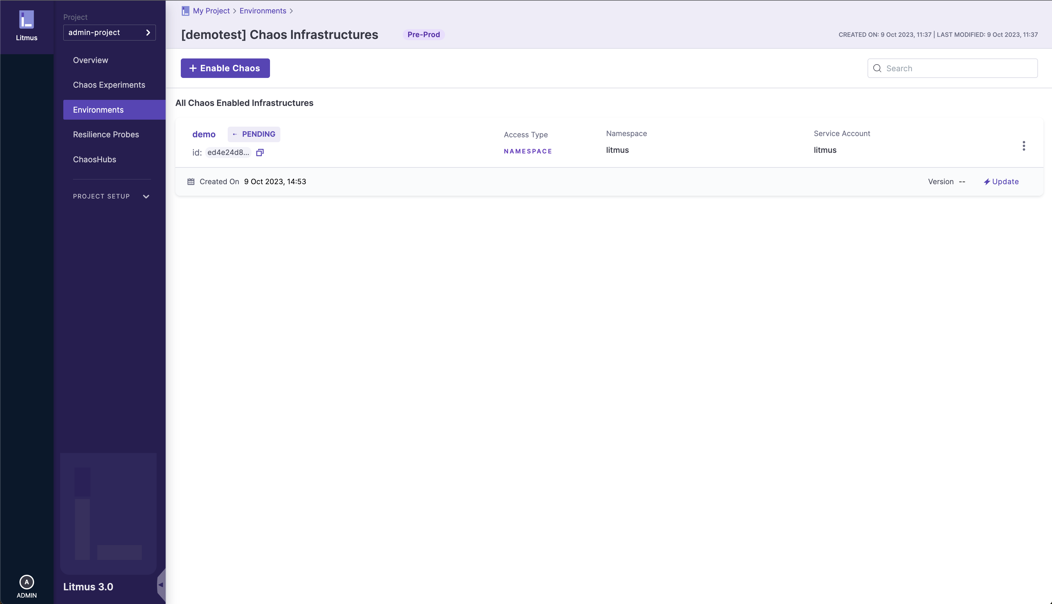Open ChaosHubs from the sidebar
1052x604 pixels.
point(95,159)
